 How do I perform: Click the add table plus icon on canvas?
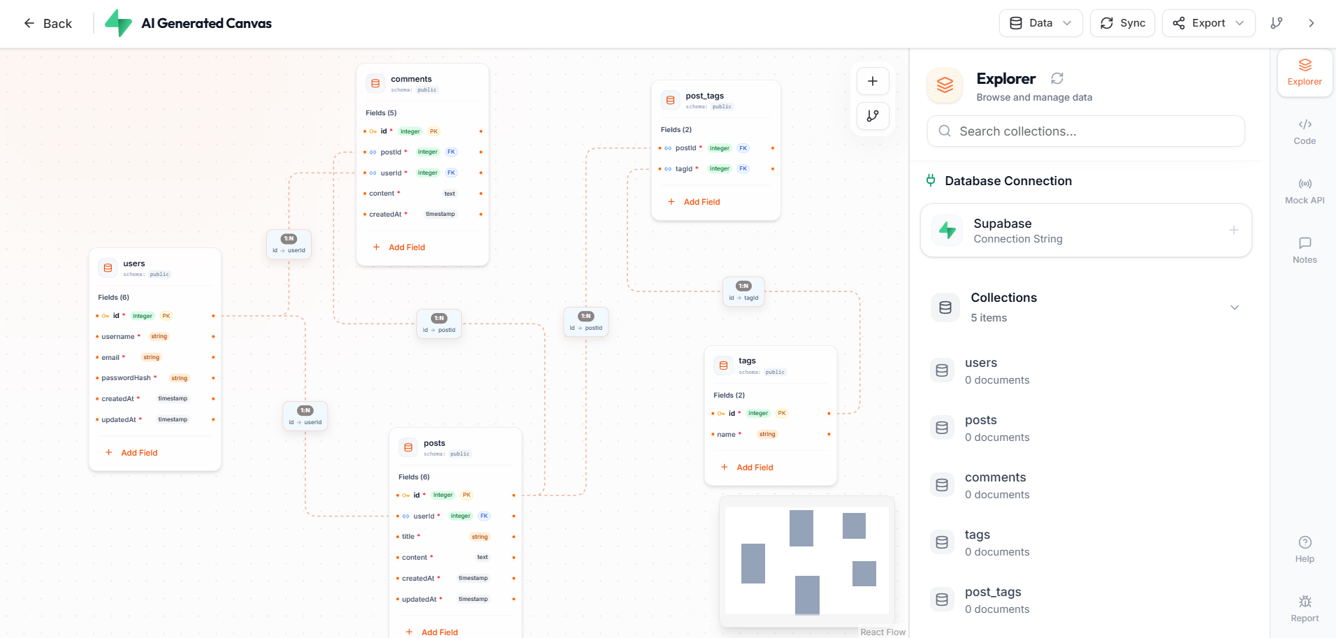coord(872,80)
